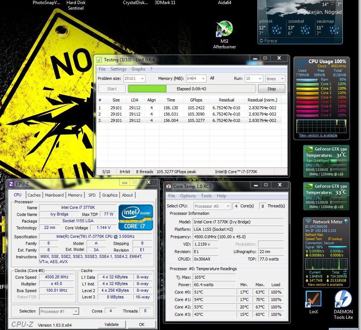Click the Network Meter traffic graph
This screenshot has height=330, width=361.
(x=326, y=264)
